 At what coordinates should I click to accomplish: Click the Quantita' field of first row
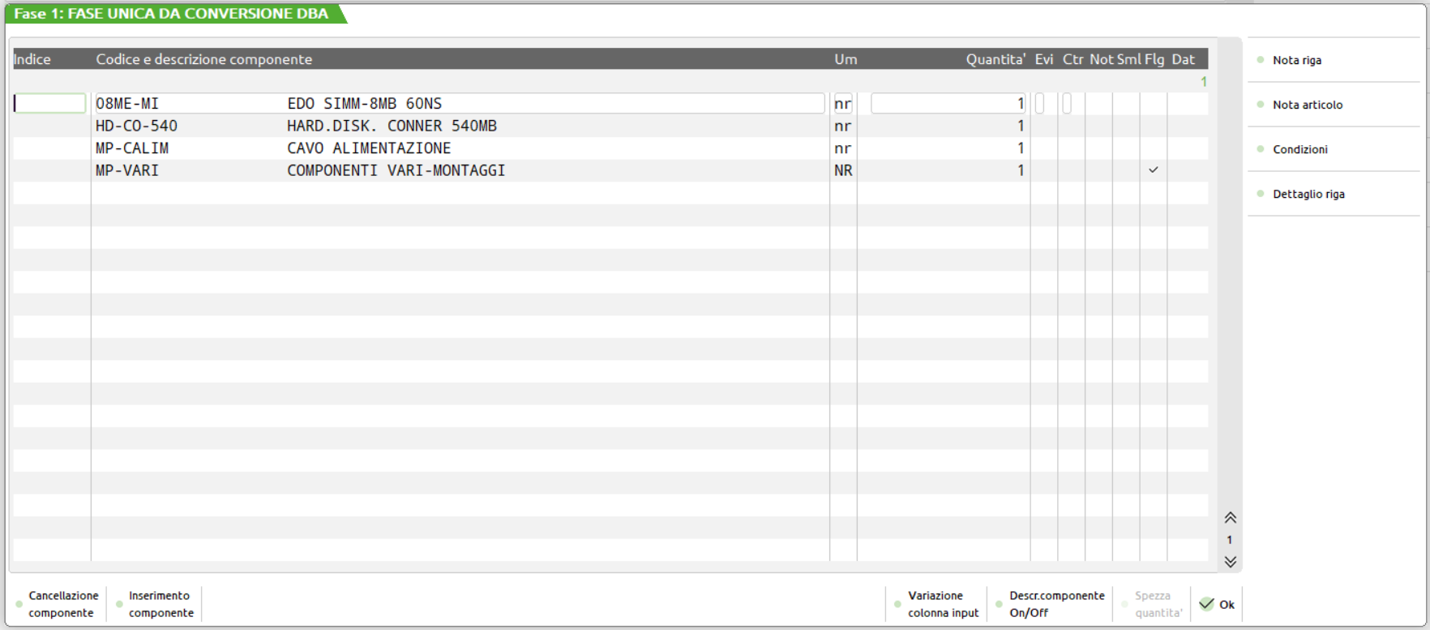947,104
